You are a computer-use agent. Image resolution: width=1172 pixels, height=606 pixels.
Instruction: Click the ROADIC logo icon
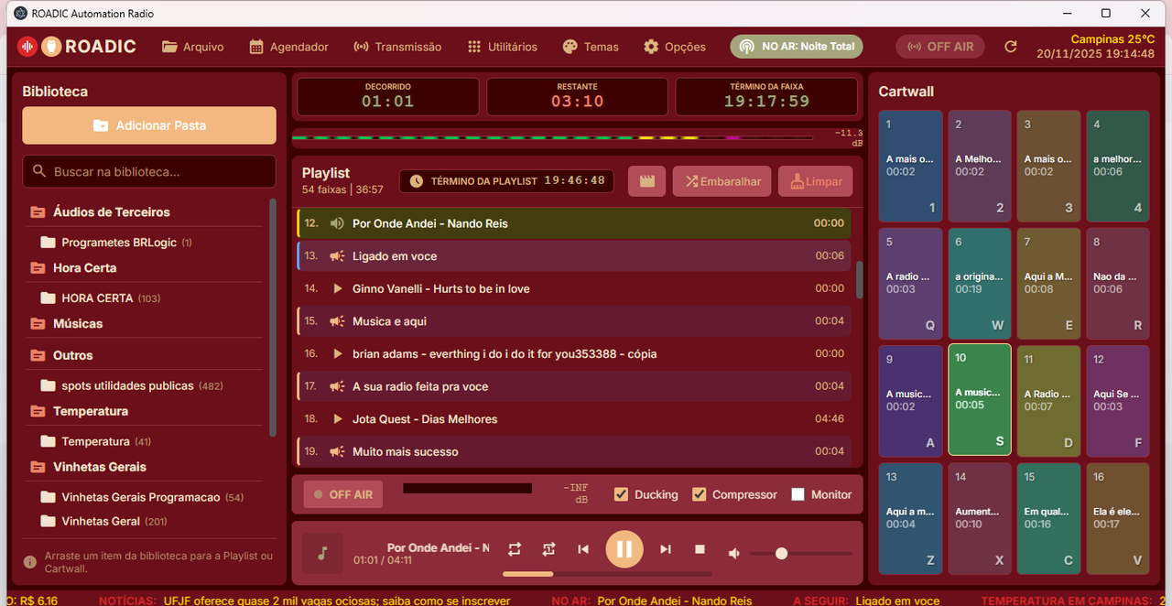tap(27, 46)
